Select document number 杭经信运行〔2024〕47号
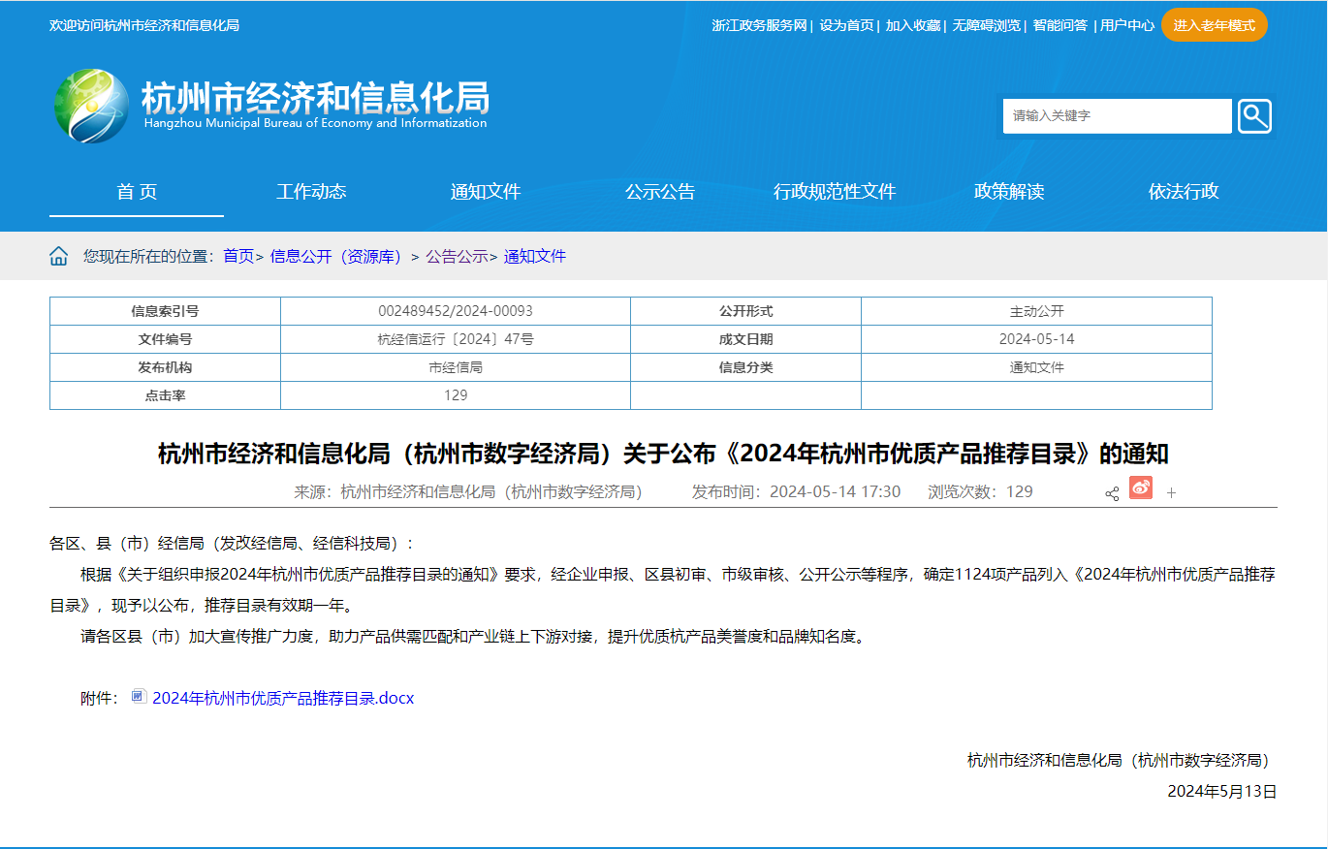Viewport: 1328px width, 849px height. (x=456, y=339)
